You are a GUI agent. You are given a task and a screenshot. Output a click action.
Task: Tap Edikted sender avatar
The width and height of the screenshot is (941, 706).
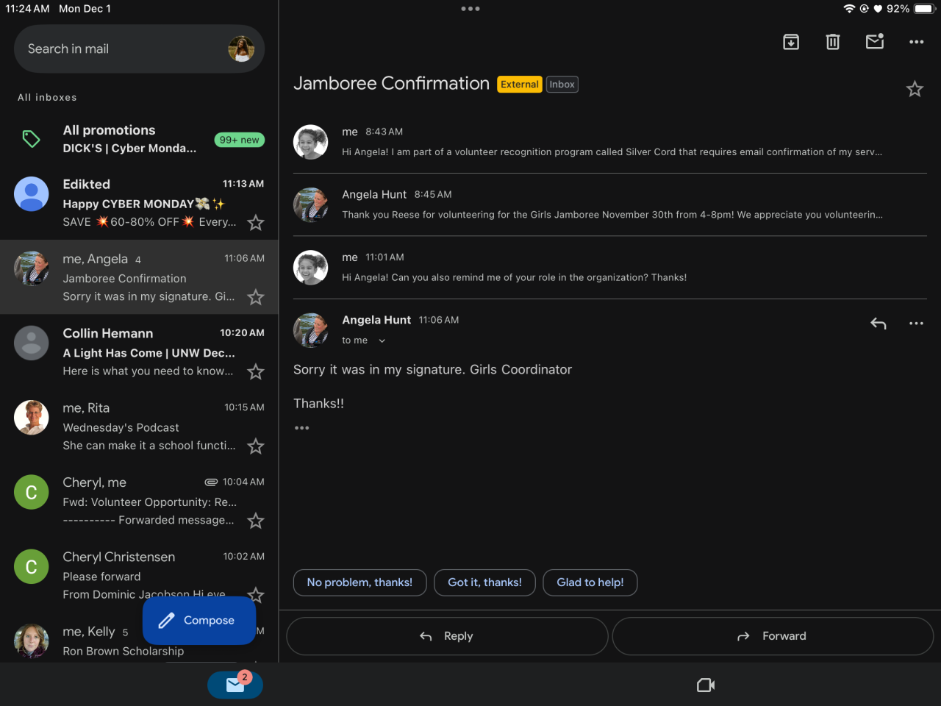(x=32, y=193)
